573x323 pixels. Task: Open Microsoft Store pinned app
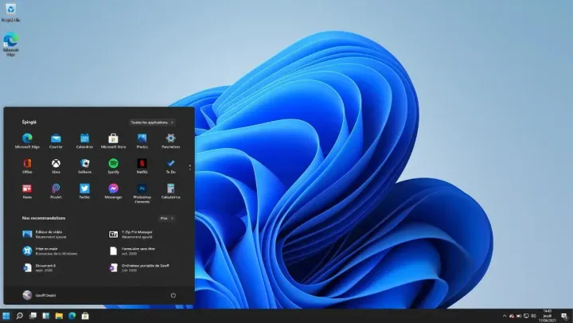(x=113, y=138)
